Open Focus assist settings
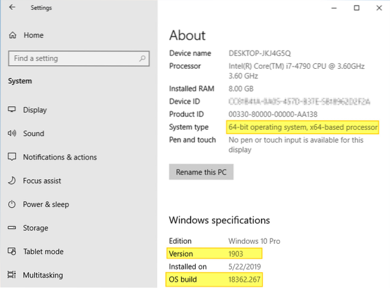Viewport: 390px width, 288px height. 42,181
